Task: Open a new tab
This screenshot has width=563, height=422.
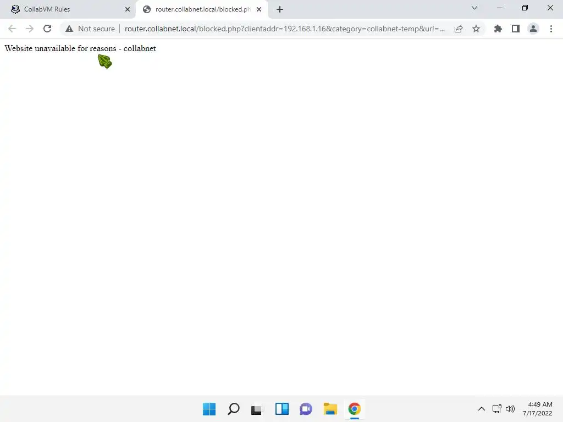Action: (x=280, y=9)
